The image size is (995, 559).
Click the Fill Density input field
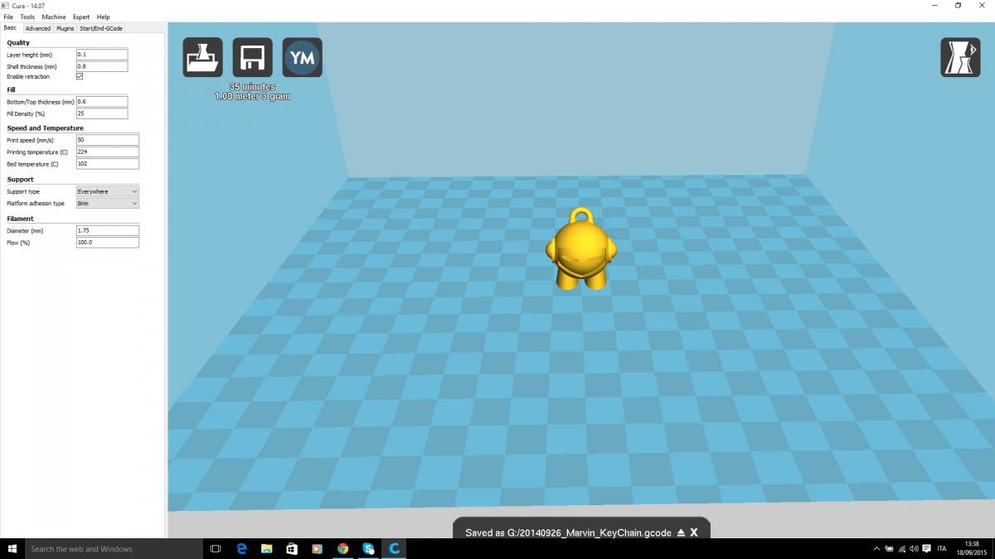click(102, 113)
